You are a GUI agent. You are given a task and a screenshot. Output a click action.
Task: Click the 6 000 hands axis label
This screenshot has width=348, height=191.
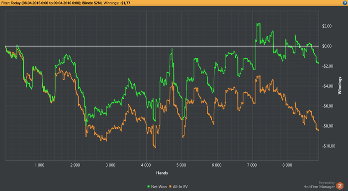216,165
